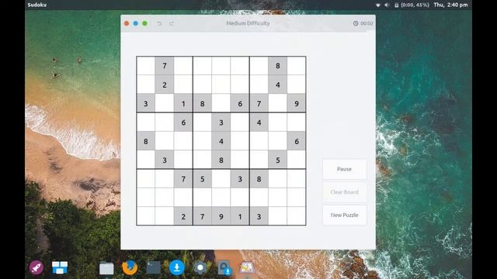
Task: Select the empty top-left corner cell of grid
Action: click(146, 66)
